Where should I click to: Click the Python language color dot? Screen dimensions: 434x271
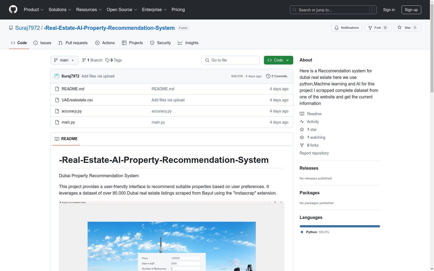(x=302, y=232)
